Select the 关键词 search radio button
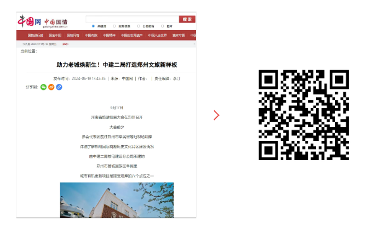Screen dimensions: 385x233 point(93,26)
